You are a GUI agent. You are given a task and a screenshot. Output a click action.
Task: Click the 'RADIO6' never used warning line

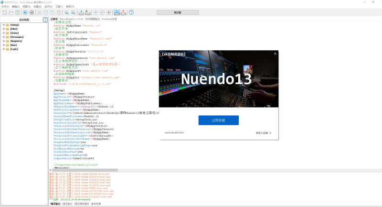[79, 174]
